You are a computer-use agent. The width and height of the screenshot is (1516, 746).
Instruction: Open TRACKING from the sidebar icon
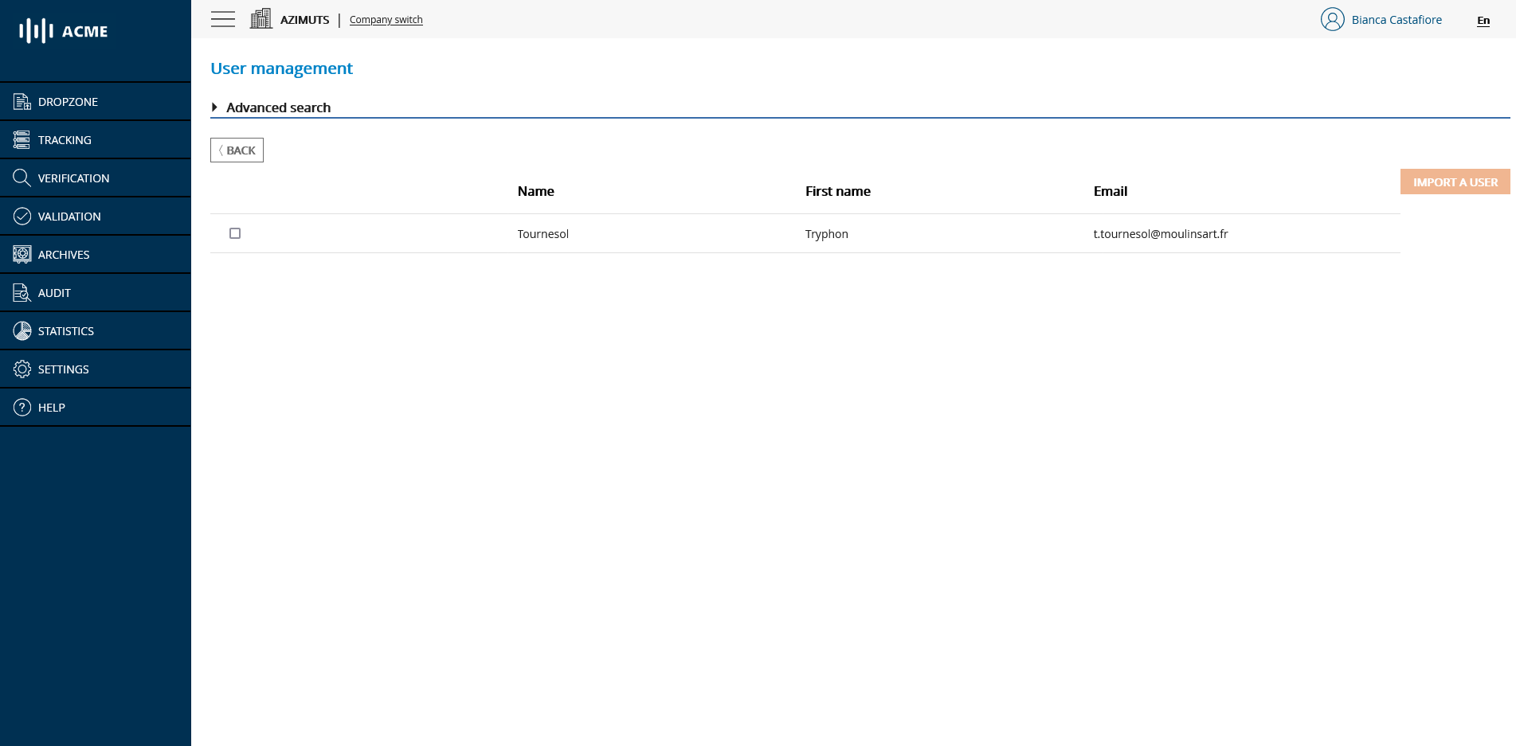tap(21, 139)
